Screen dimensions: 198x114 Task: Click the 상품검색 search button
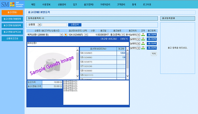click(x=75, y=25)
